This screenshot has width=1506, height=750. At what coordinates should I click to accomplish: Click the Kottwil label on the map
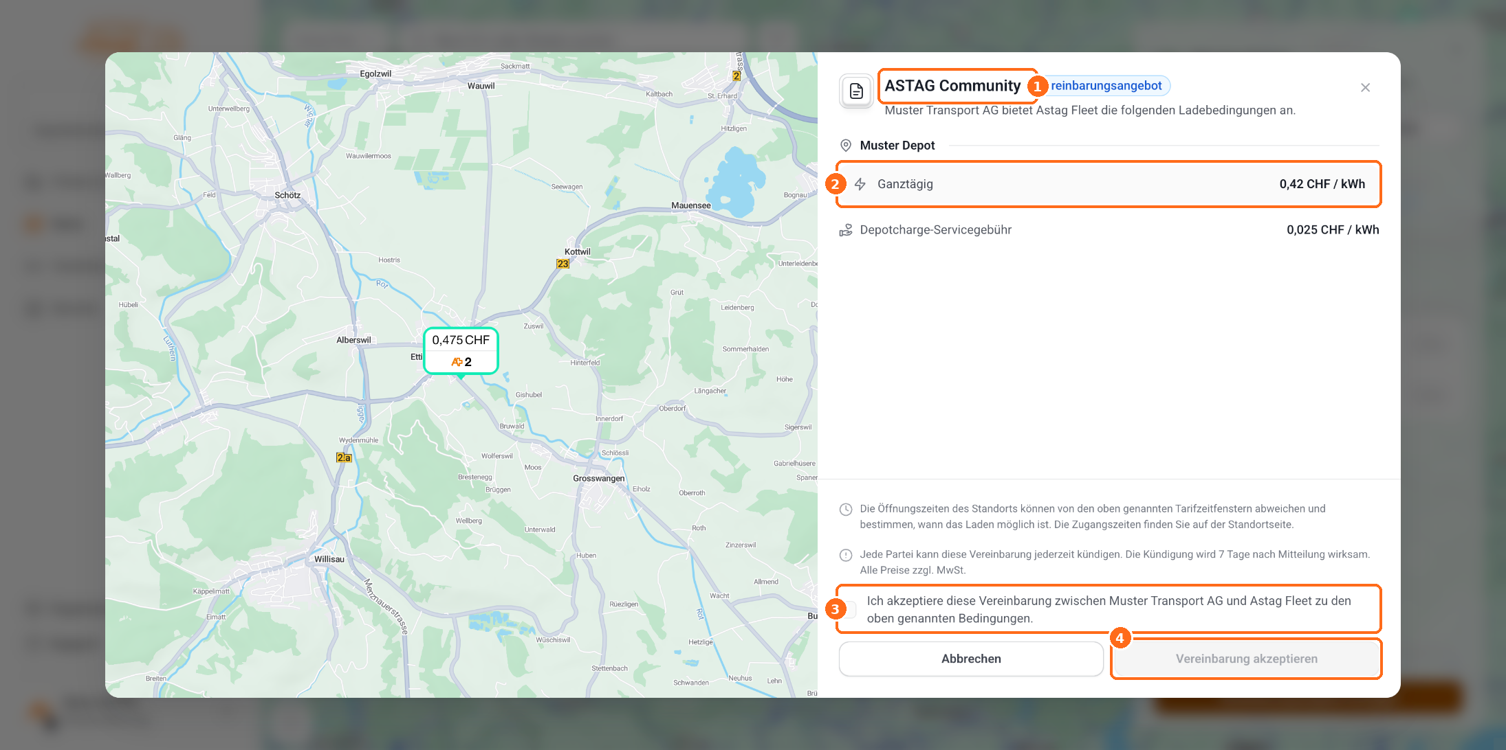click(x=578, y=252)
